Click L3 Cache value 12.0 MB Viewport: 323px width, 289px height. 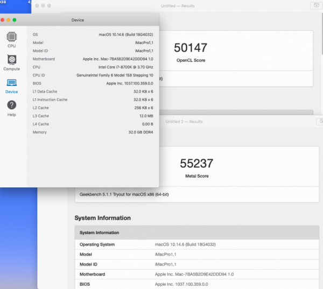pyautogui.click(x=146, y=116)
